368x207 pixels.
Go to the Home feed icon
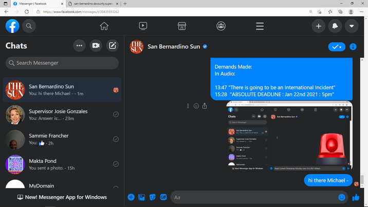(x=104, y=26)
